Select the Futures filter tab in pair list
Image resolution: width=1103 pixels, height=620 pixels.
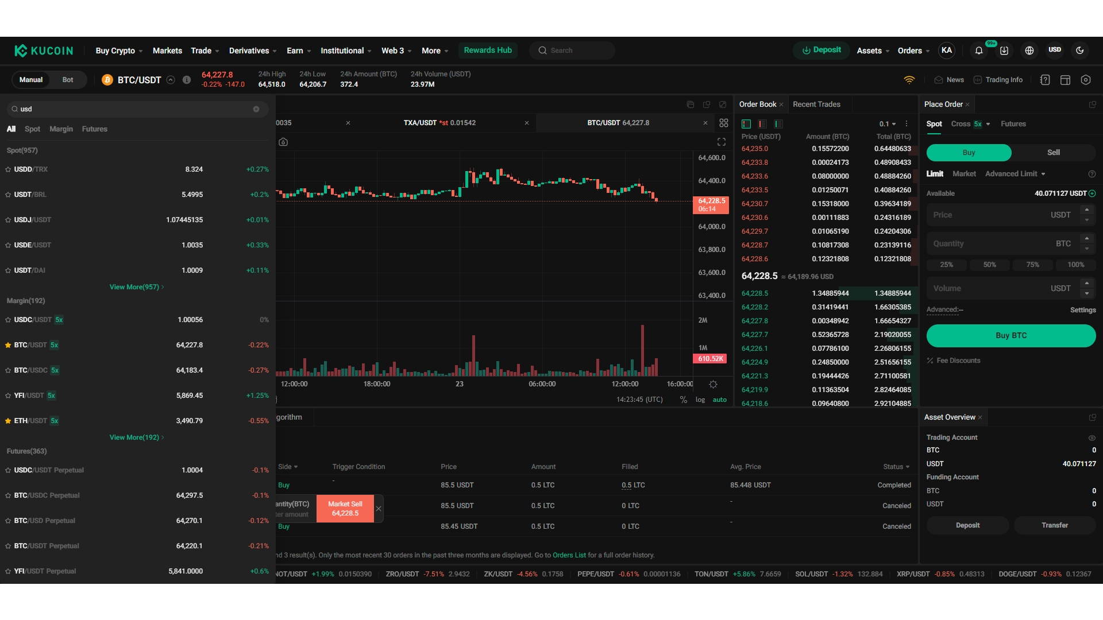[x=95, y=129]
